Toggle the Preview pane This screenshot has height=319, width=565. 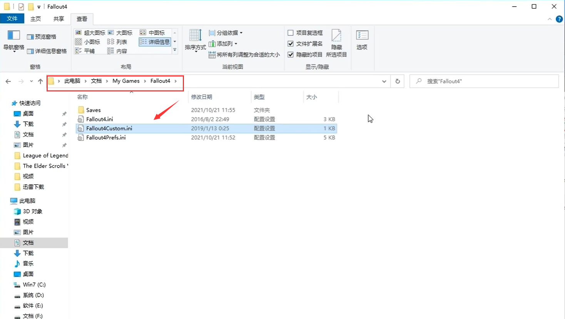coord(42,37)
